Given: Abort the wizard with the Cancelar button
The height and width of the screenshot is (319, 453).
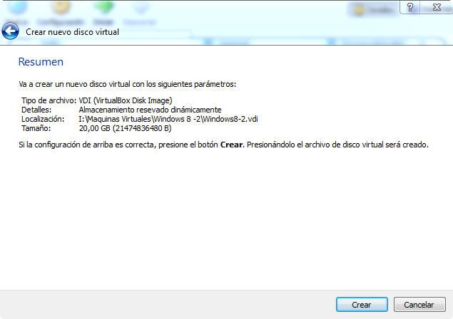Looking at the screenshot, I should [x=419, y=305].
